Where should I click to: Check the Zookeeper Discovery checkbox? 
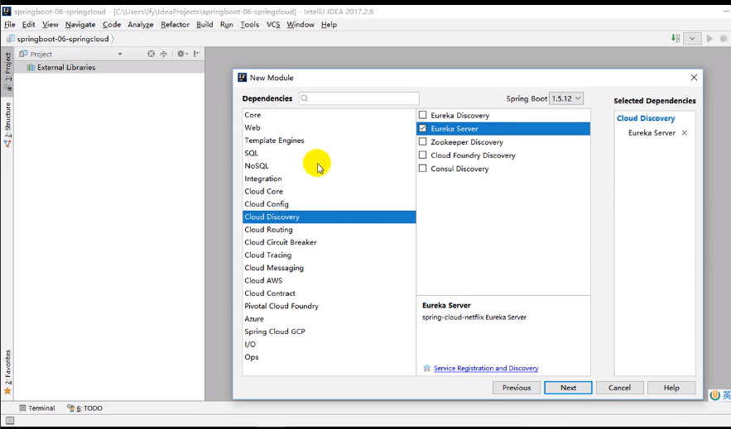(423, 141)
